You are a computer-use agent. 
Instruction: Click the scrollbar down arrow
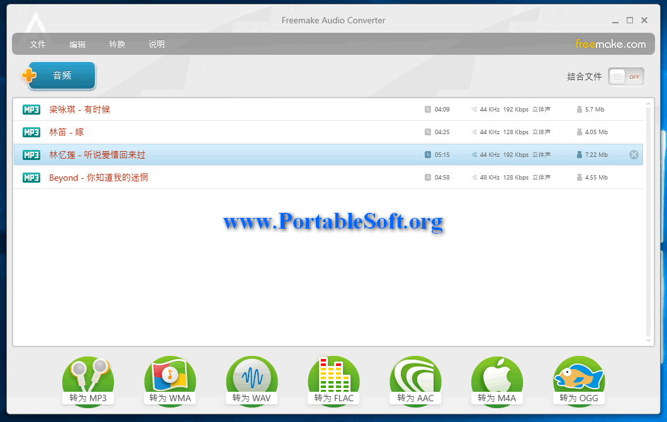pos(648,341)
